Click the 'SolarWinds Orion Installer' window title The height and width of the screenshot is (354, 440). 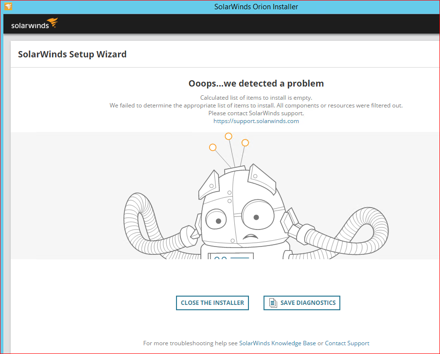pos(256,7)
